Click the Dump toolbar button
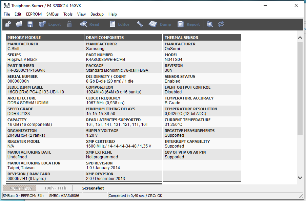 (x=160, y=24)
